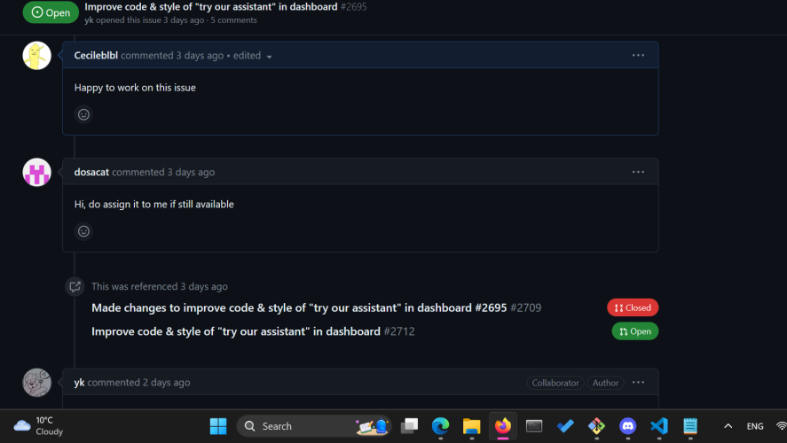Add emoji reaction to Cecileblbl's comment
Viewport: 787px width, 443px height.
pos(83,114)
